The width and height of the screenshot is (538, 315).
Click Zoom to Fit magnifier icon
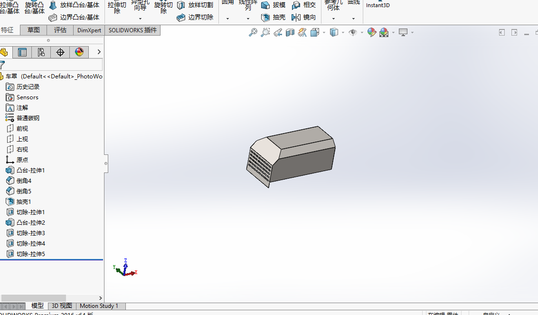point(253,33)
